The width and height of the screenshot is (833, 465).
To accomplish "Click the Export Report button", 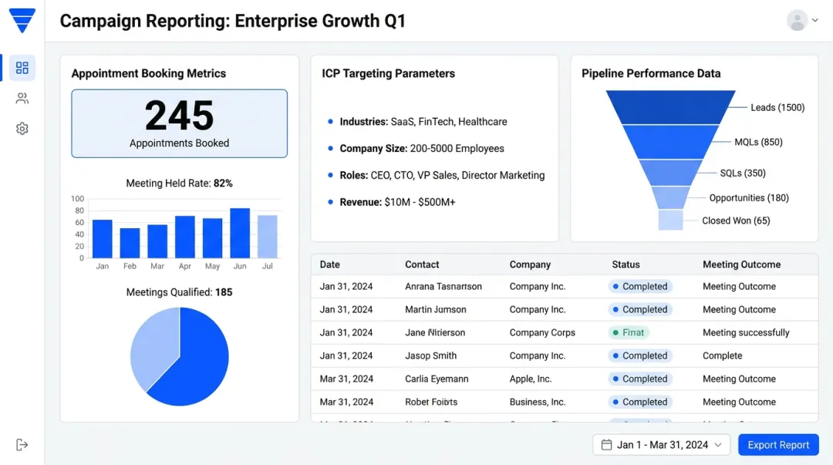I will tap(778, 445).
